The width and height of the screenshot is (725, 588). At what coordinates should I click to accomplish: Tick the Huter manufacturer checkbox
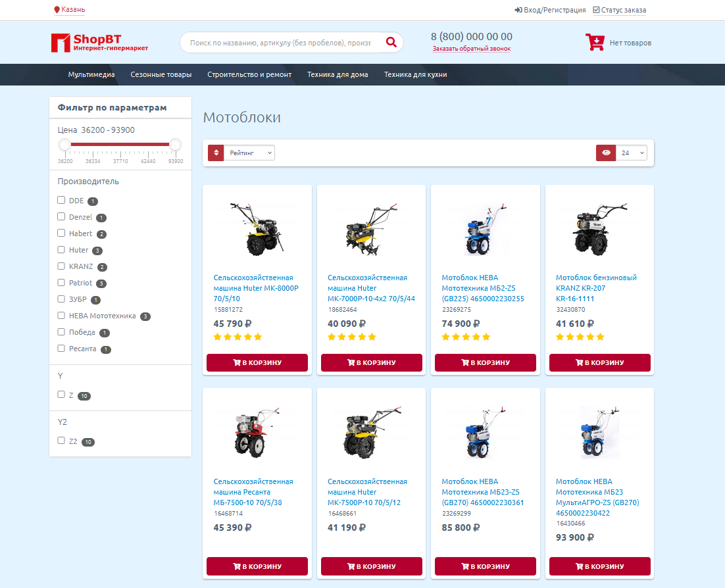click(x=61, y=250)
